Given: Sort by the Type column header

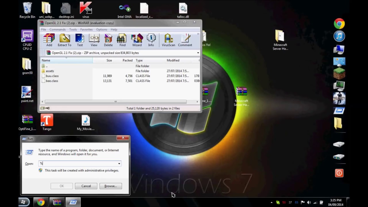Looking at the screenshot, I should coord(150,60).
